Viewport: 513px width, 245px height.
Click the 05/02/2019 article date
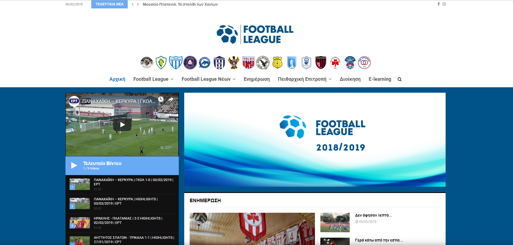(x=368, y=222)
